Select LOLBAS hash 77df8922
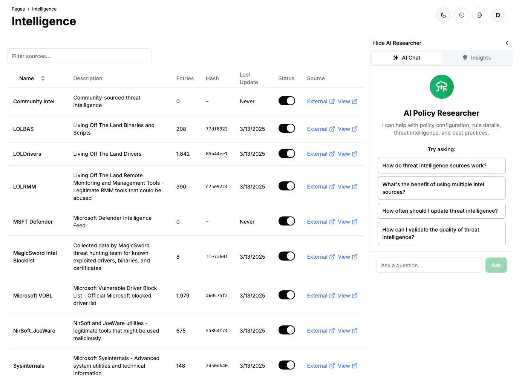The image size is (519, 385). coord(217,129)
